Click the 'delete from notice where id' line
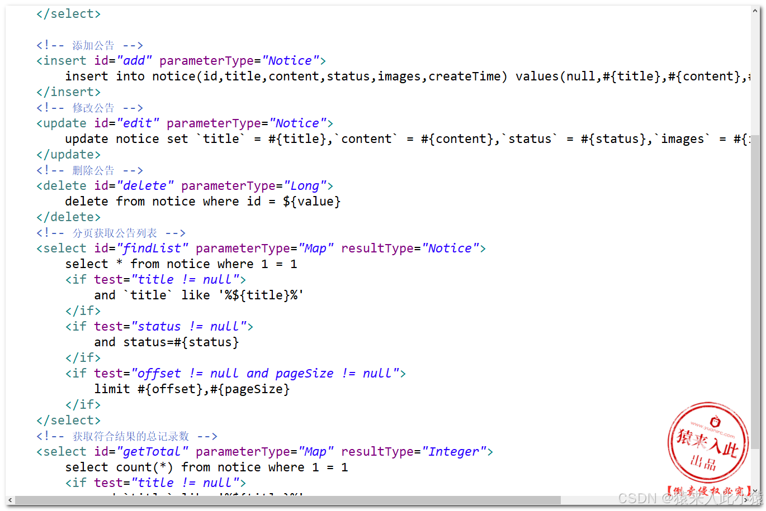 [203, 202]
